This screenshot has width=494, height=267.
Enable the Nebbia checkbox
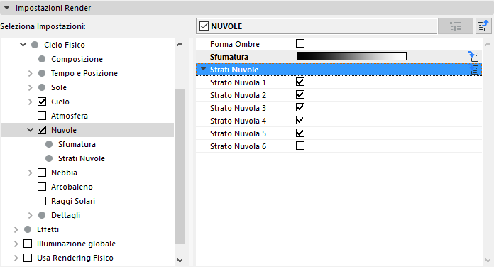(42, 173)
